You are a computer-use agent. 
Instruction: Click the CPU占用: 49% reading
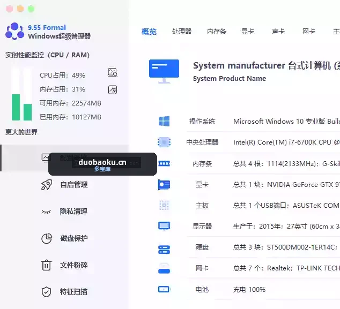click(62, 76)
